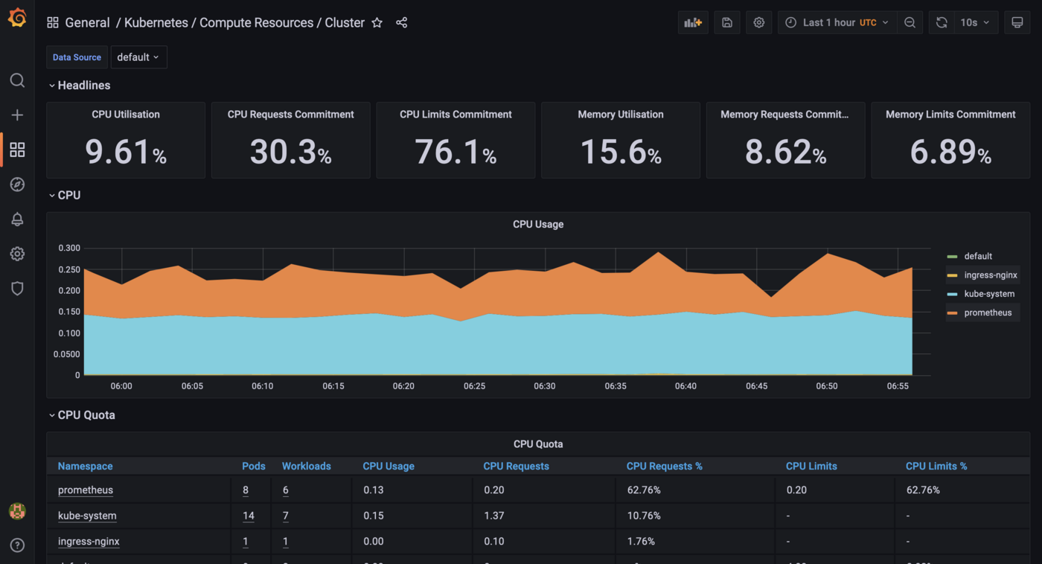Open the prometheus namespace link
Screen dimensions: 1042x564
click(x=85, y=490)
